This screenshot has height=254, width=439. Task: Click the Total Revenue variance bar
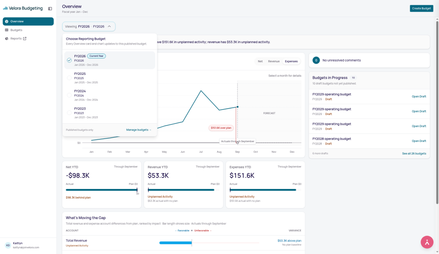click(x=175, y=243)
